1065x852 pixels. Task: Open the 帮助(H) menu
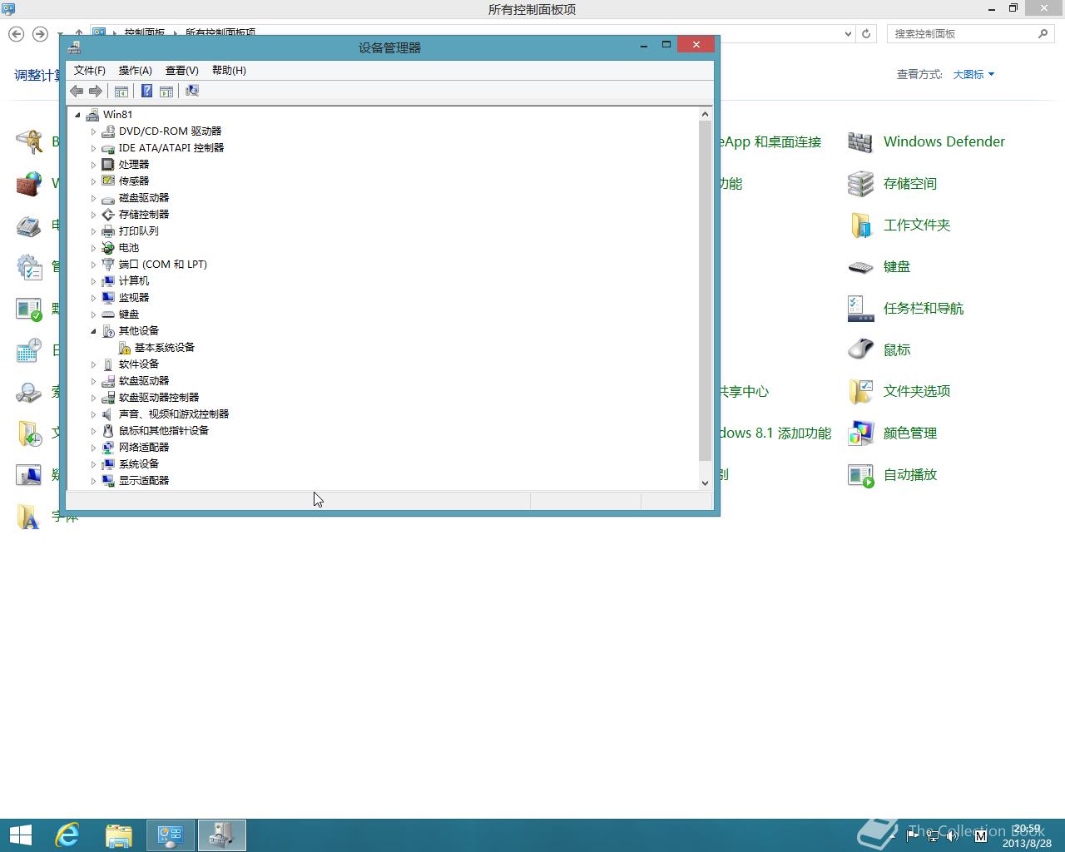(x=229, y=70)
